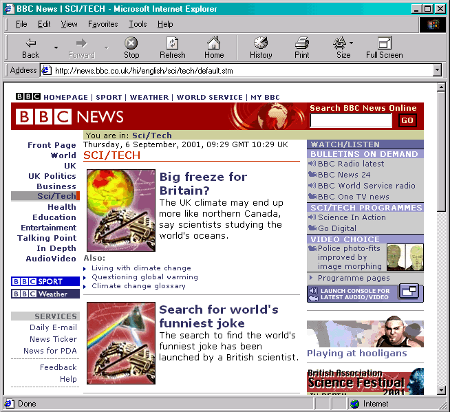Expand the Address bar dropdown

[437, 70]
